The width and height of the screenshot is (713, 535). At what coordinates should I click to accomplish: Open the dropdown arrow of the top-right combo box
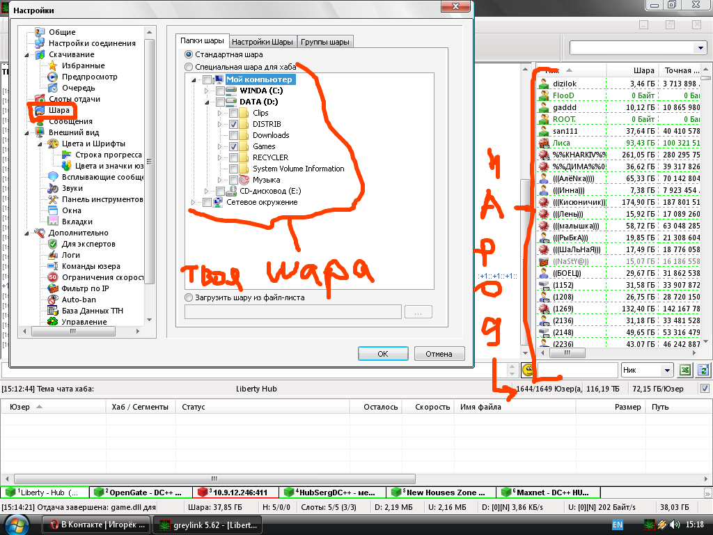[x=700, y=47]
